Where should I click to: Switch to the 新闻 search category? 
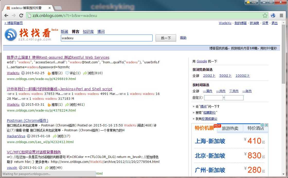point(65,32)
